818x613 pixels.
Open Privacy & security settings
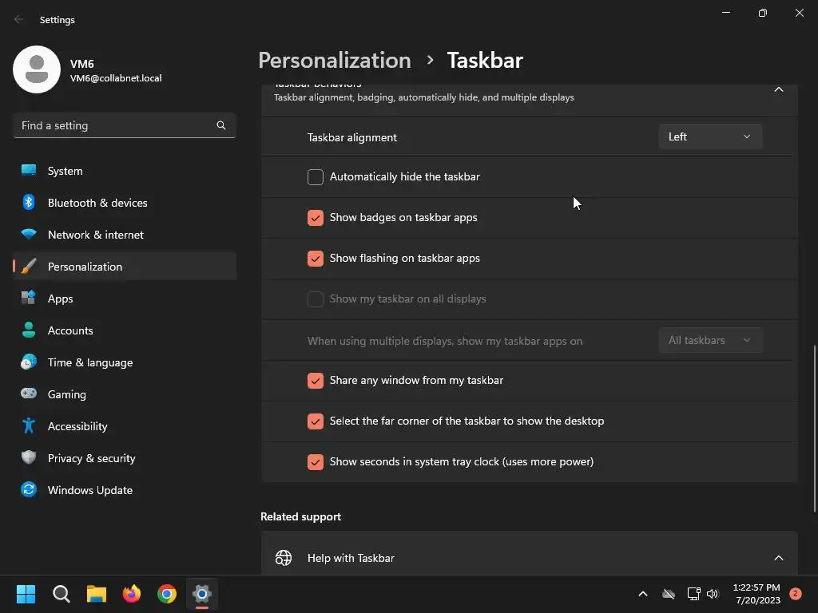pos(124,457)
